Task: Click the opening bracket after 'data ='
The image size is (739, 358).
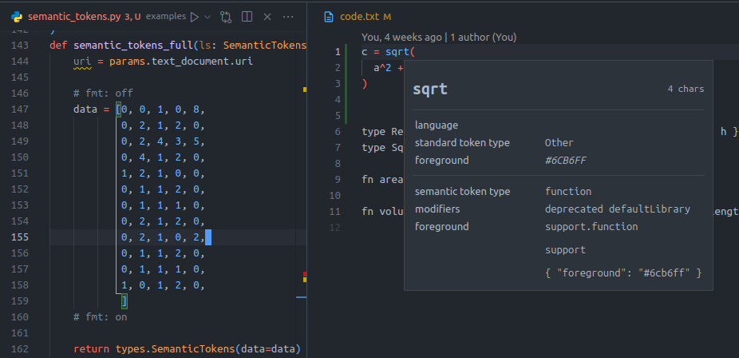Action: point(118,109)
